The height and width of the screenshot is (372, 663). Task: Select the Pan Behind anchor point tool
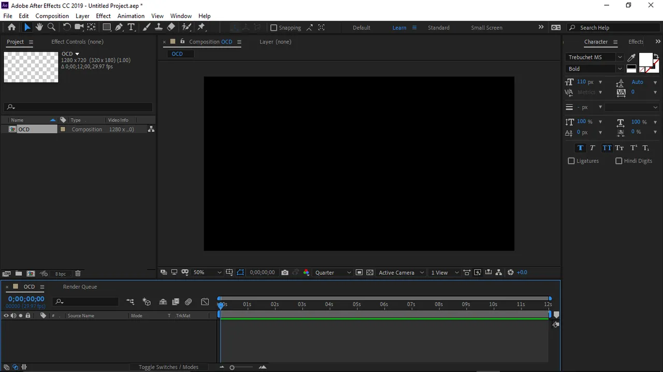91,27
